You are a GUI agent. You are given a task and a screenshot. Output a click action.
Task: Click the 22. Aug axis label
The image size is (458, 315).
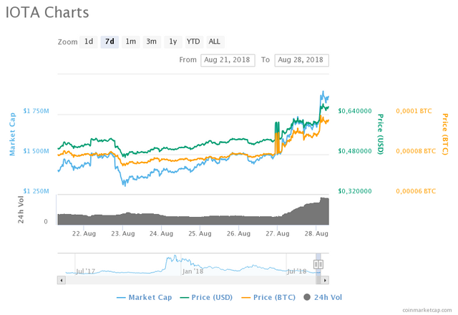[x=84, y=234]
